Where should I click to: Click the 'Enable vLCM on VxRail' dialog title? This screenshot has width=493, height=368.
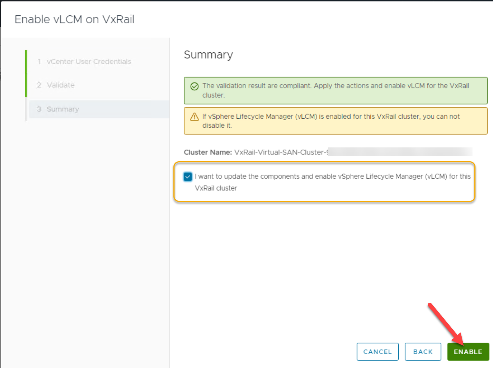[x=74, y=19]
